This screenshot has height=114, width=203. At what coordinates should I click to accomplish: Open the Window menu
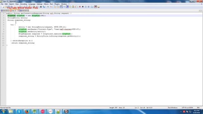(64, 4)
